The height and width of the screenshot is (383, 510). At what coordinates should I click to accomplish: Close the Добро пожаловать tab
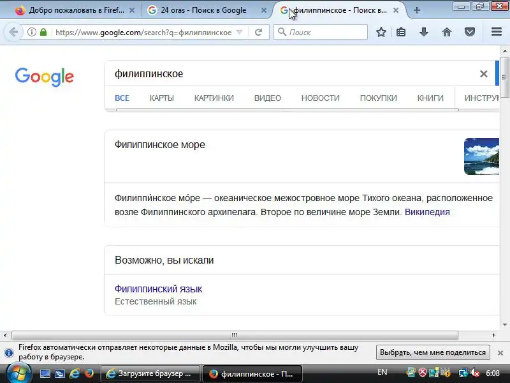tap(132, 10)
